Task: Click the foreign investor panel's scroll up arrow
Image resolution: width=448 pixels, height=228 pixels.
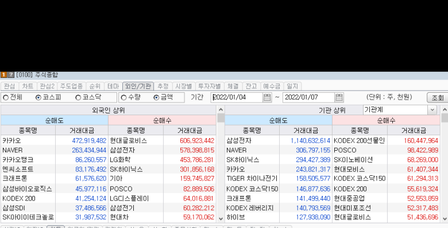Action: pos(221,110)
